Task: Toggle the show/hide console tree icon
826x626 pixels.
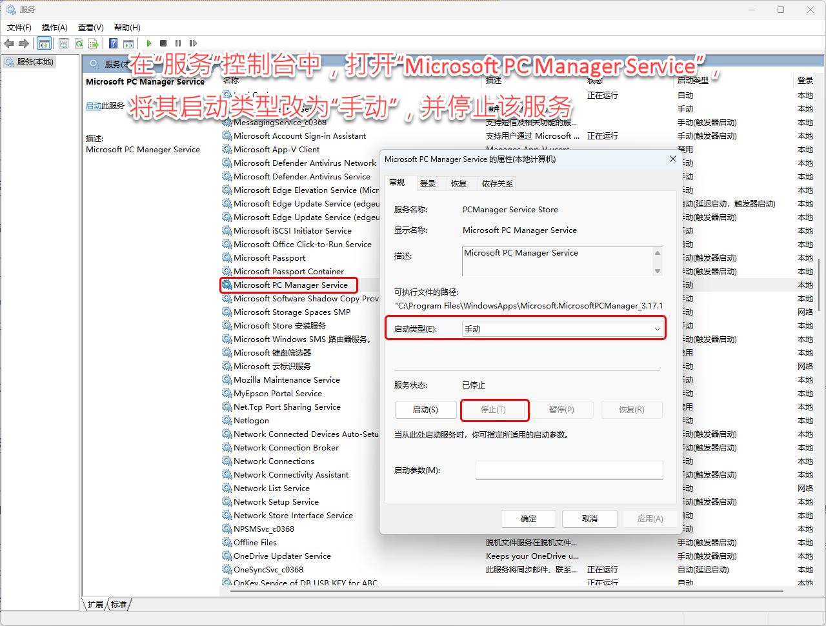Action: pyautogui.click(x=44, y=43)
